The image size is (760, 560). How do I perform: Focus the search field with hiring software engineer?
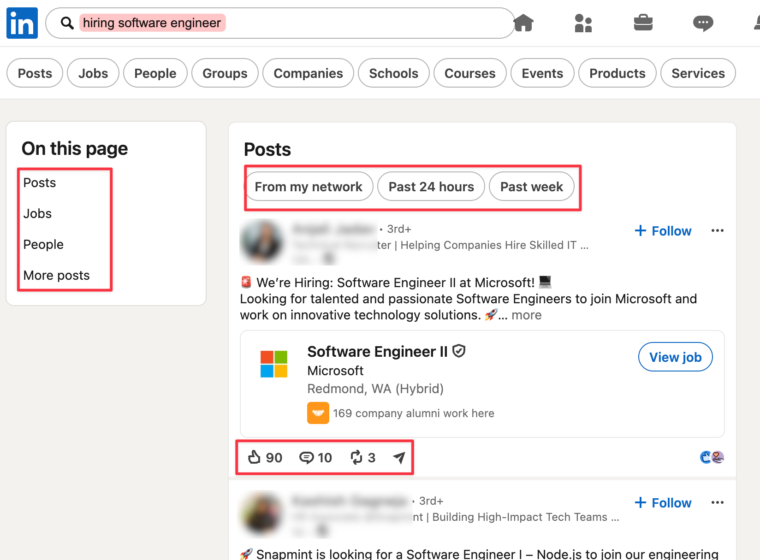(x=280, y=23)
